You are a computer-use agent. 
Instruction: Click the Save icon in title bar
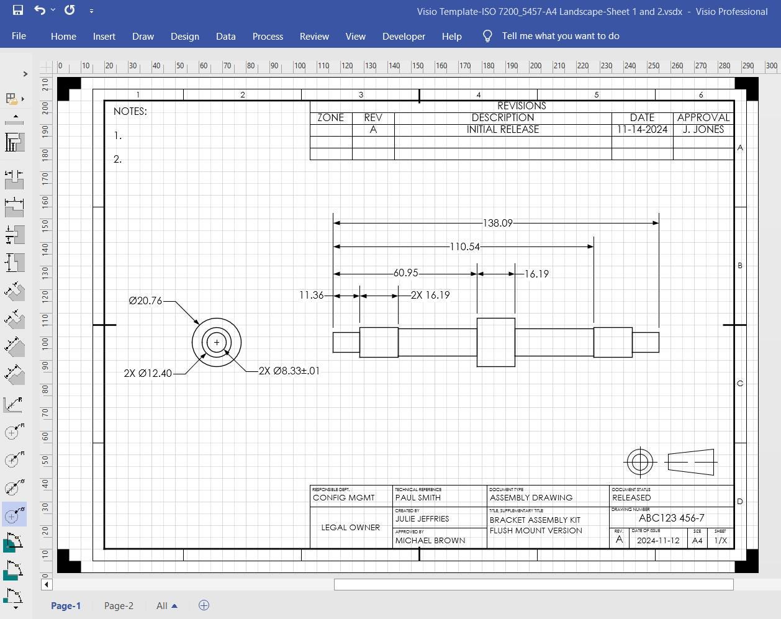(17, 11)
